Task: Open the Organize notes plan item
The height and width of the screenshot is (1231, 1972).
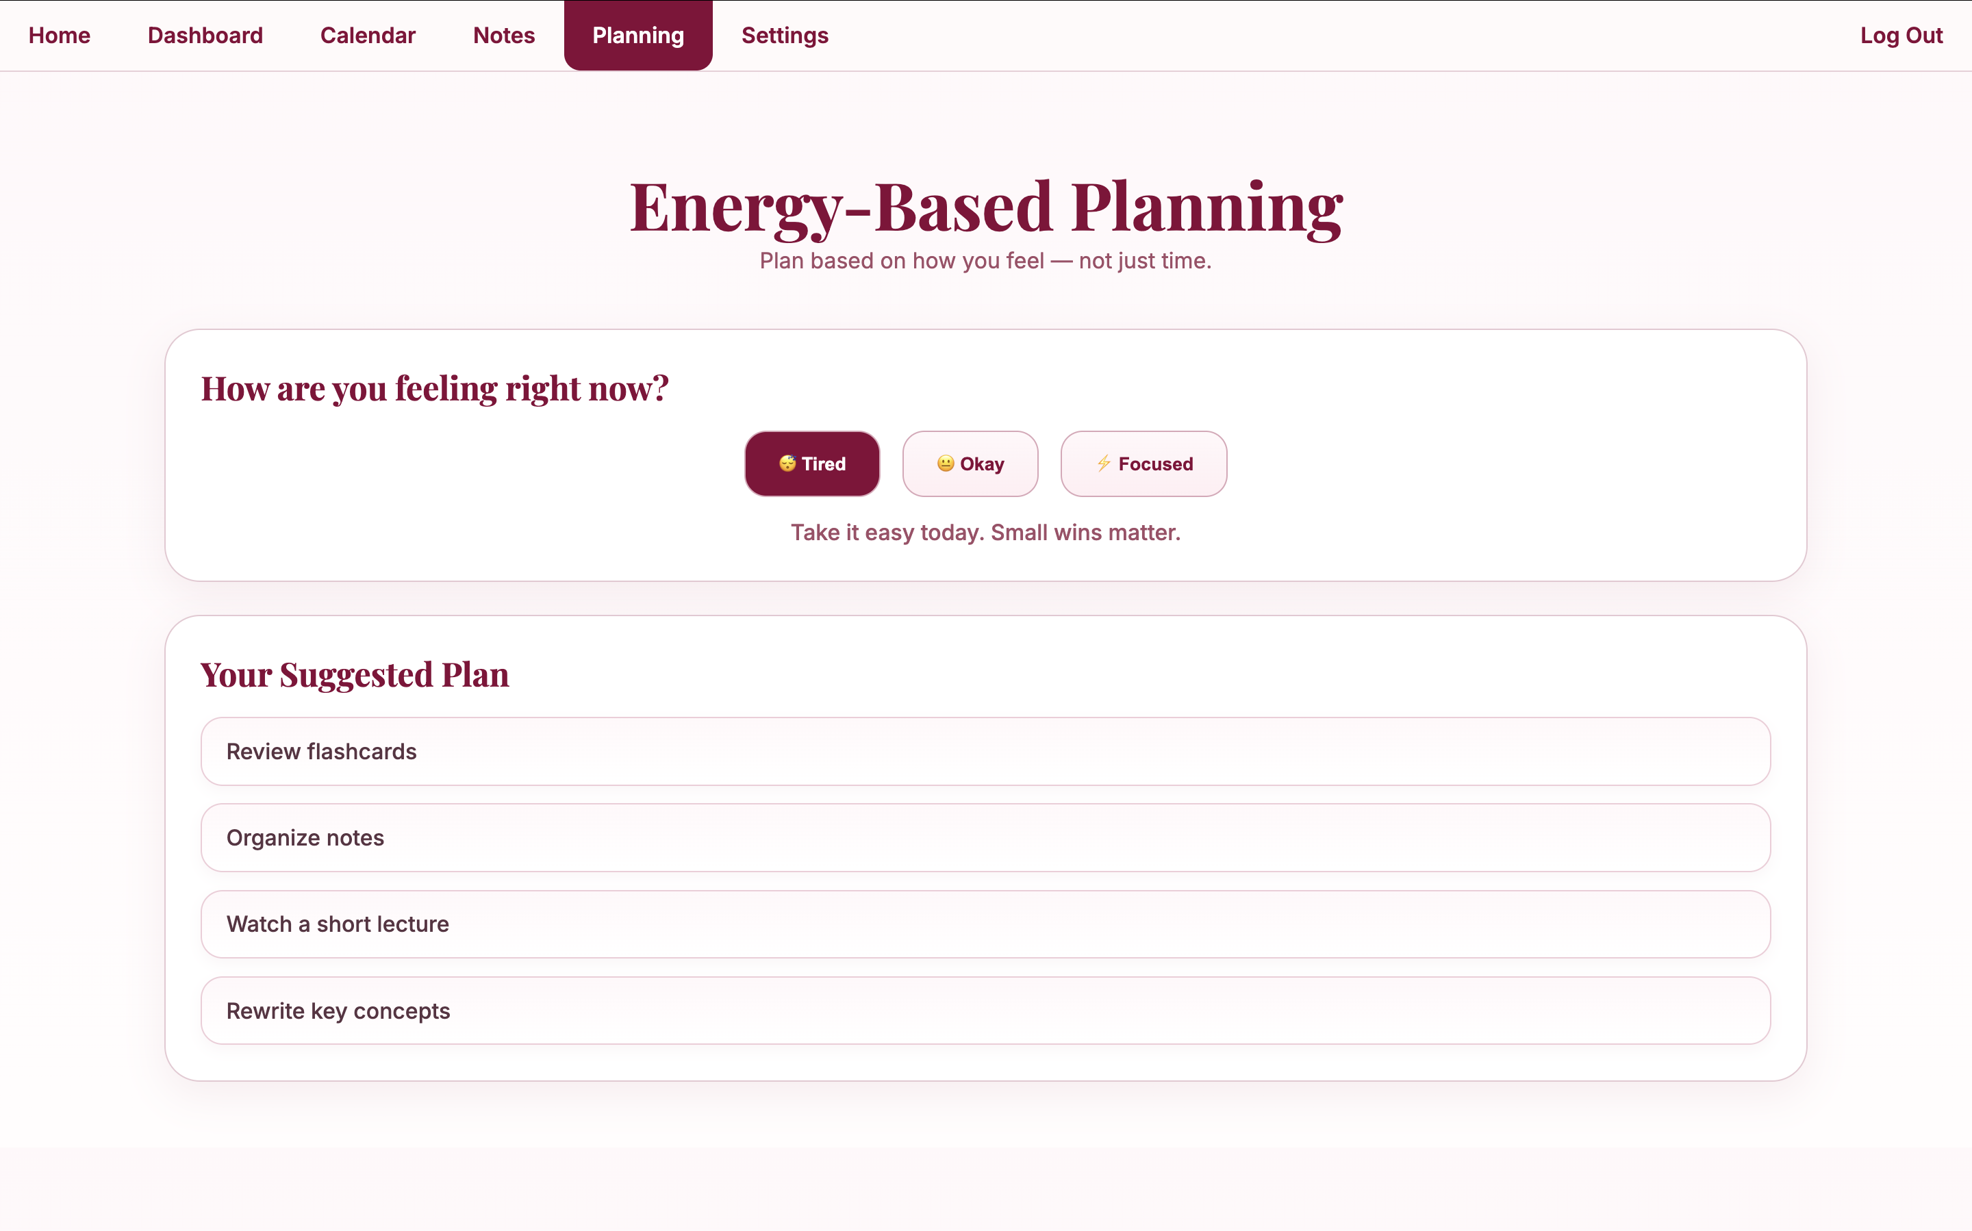Action: pos(985,837)
